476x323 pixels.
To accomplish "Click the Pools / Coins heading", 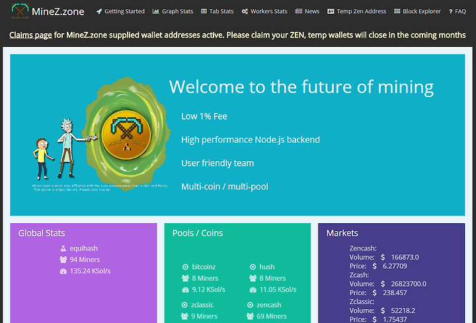I will point(198,233).
